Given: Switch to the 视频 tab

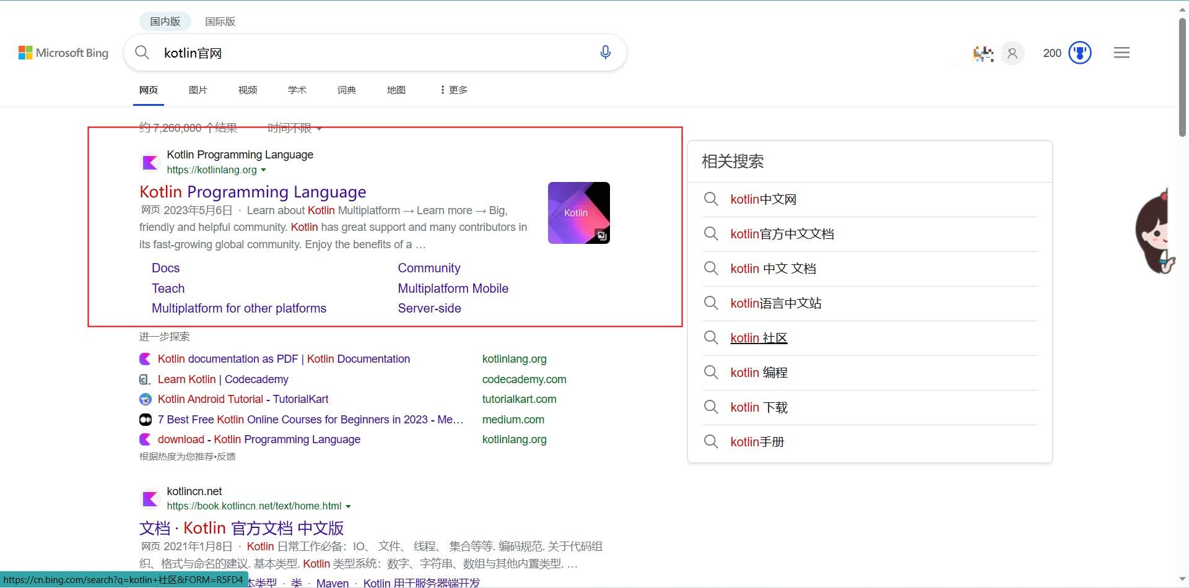Looking at the screenshot, I should tap(248, 90).
